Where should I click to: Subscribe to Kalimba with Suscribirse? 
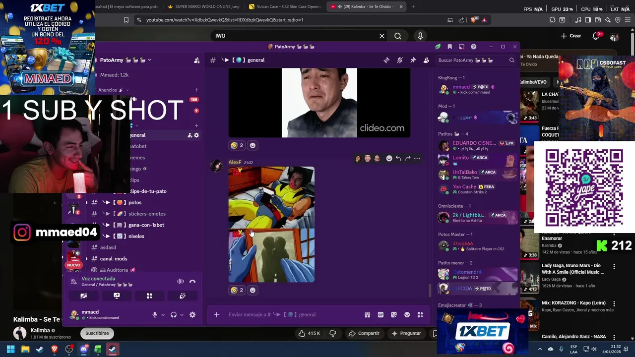(97, 333)
